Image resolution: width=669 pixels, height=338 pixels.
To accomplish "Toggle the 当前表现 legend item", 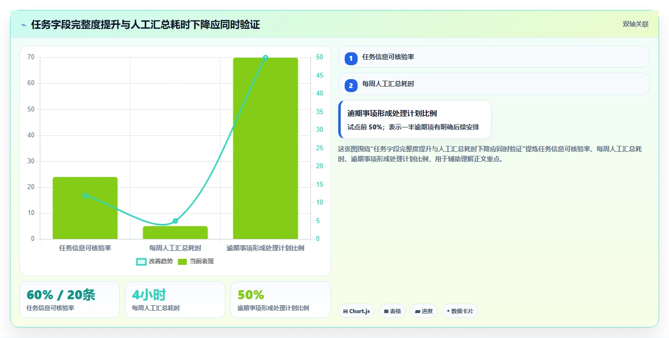I will click(195, 261).
